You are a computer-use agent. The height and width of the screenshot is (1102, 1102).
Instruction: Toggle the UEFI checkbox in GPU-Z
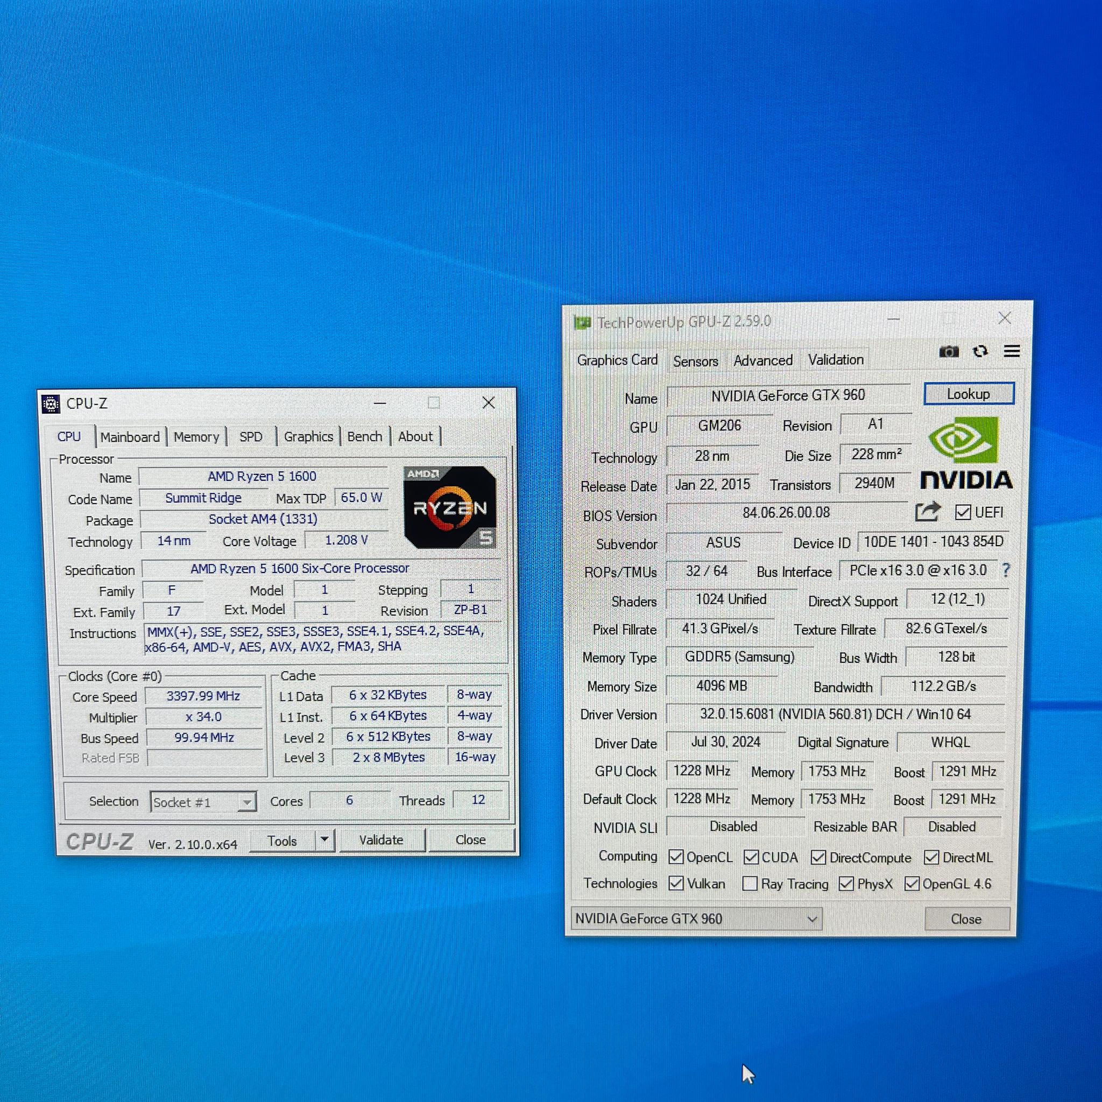click(963, 512)
